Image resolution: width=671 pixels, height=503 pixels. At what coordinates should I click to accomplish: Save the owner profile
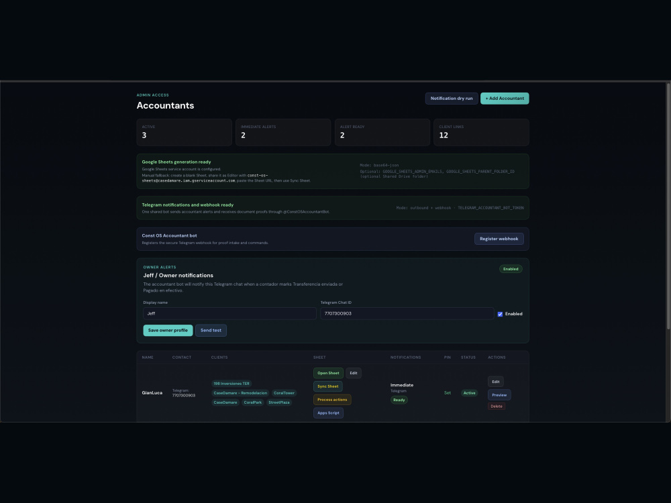168,330
